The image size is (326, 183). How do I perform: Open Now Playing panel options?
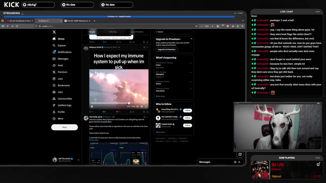click(x=318, y=158)
